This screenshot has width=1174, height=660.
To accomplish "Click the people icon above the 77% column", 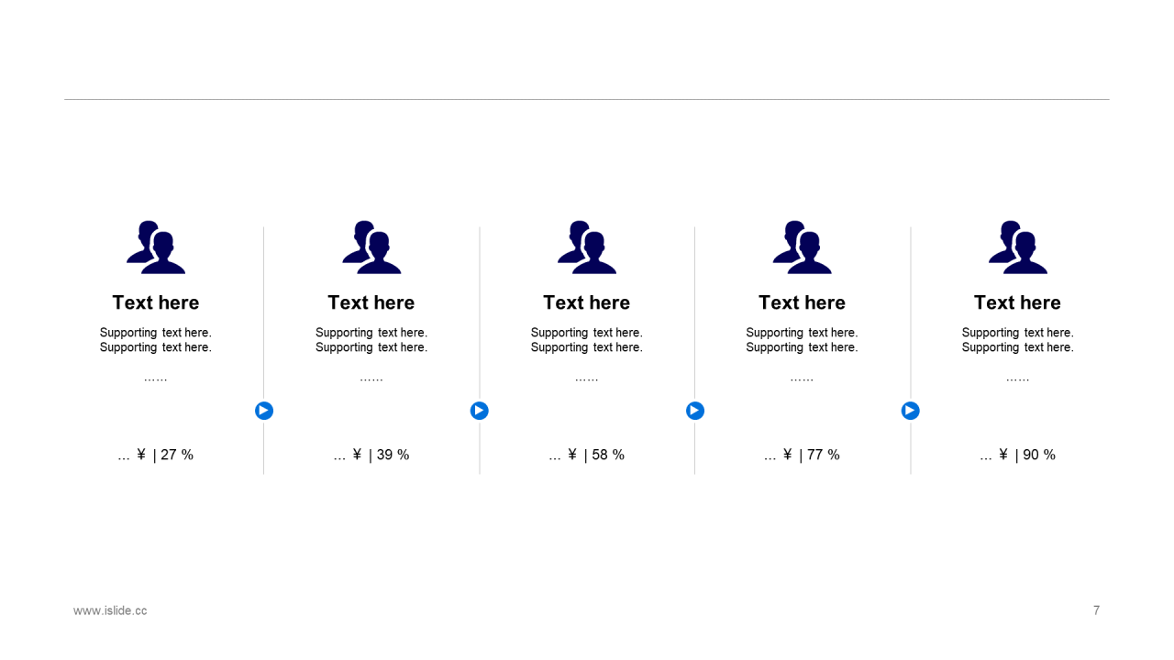I will pos(803,247).
